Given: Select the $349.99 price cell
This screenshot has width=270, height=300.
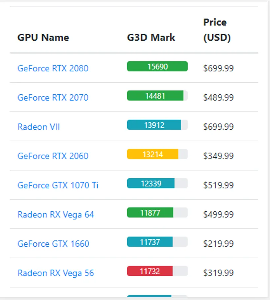Looking at the screenshot, I should (x=218, y=156).
